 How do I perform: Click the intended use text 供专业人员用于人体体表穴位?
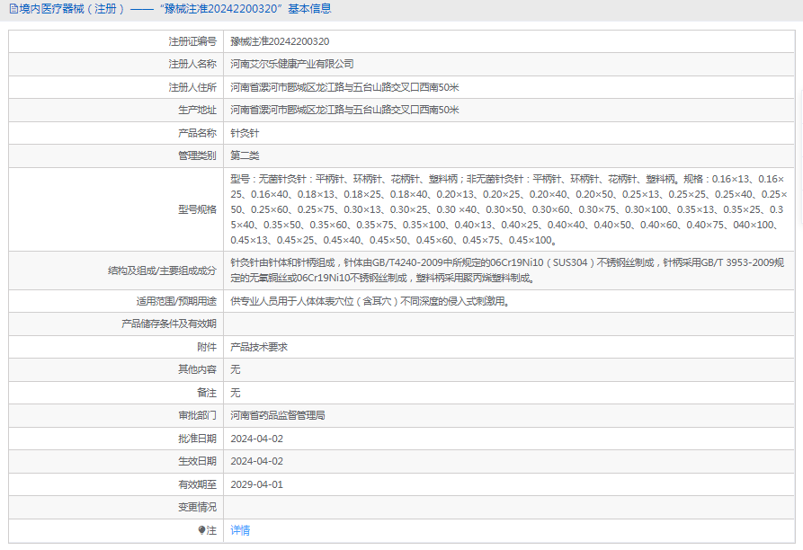[370, 301]
